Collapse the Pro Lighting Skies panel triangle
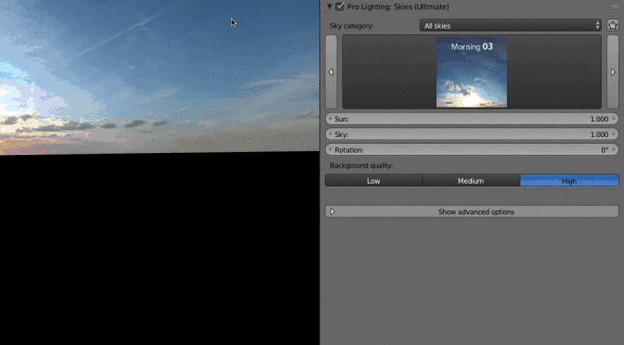This screenshot has width=624, height=345. click(x=330, y=6)
